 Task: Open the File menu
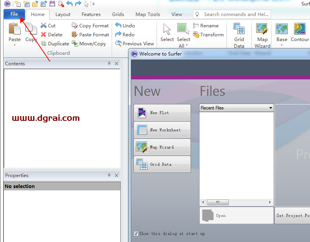[x=14, y=14]
